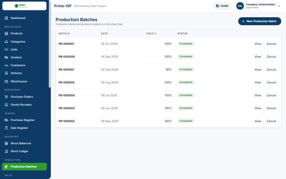The height and width of the screenshot is (179, 286).
Task: Click the Products icon in sidebar
Action: click(6, 33)
